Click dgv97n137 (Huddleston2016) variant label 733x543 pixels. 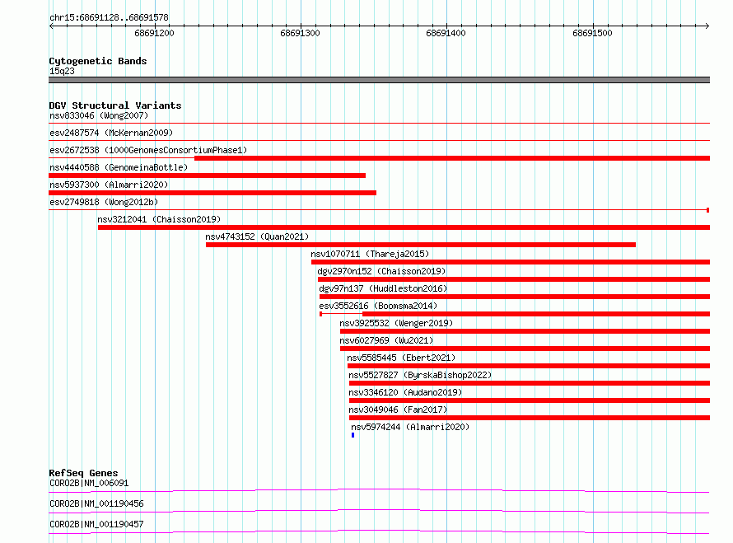point(383,288)
